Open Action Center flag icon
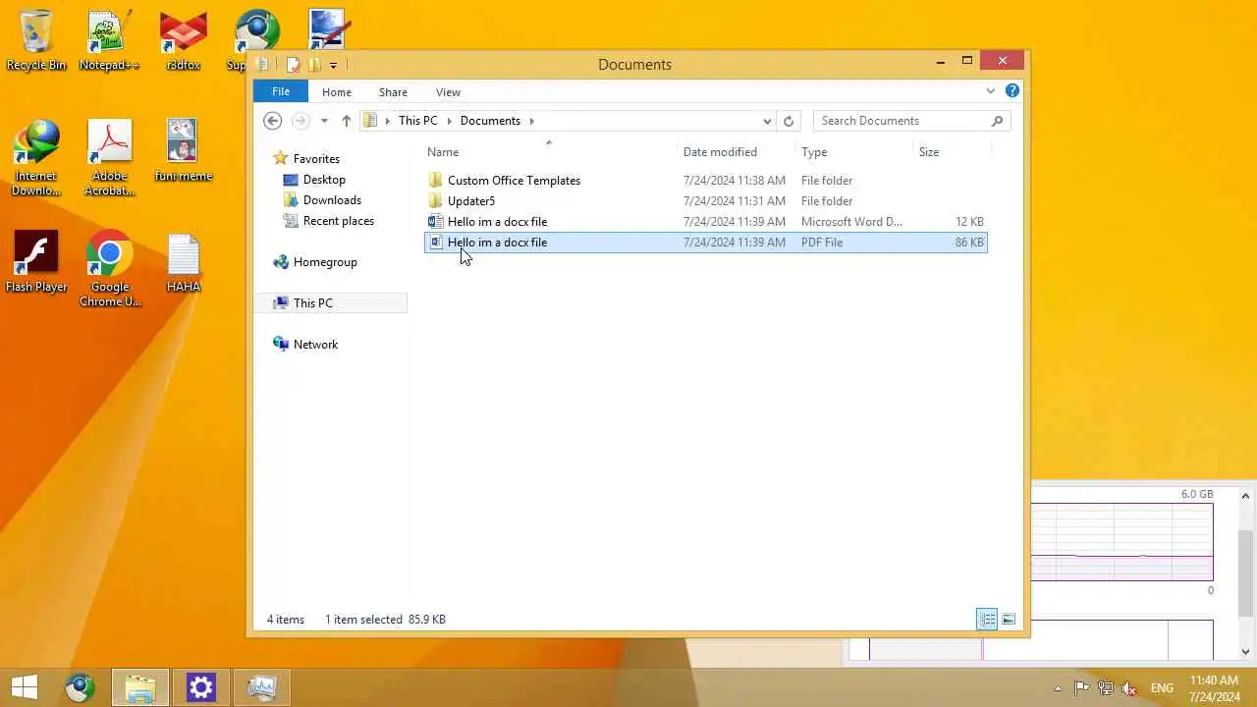Image resolution: width=1257 pixels, height=707 pixels. [x=1081, y=688]
